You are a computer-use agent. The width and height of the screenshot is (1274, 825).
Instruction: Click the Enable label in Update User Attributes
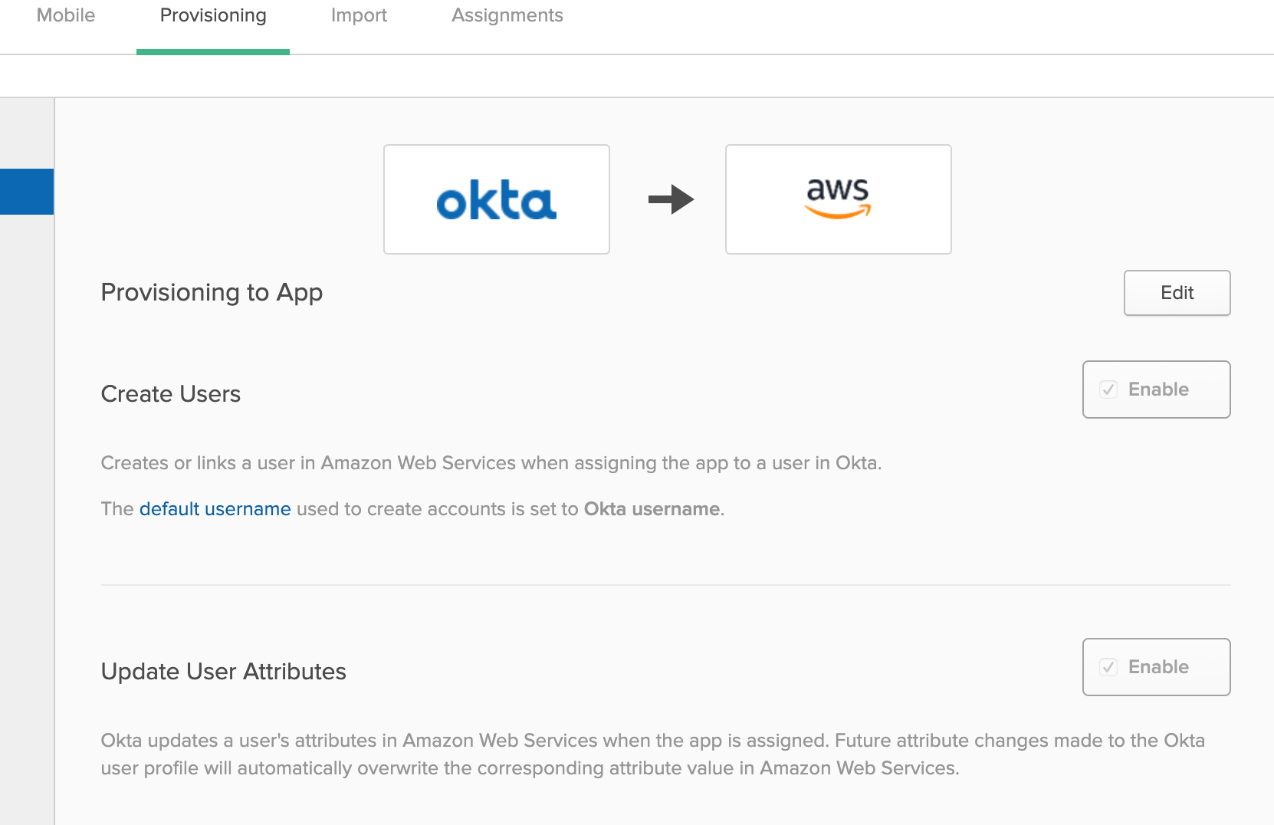point(1158,667)
